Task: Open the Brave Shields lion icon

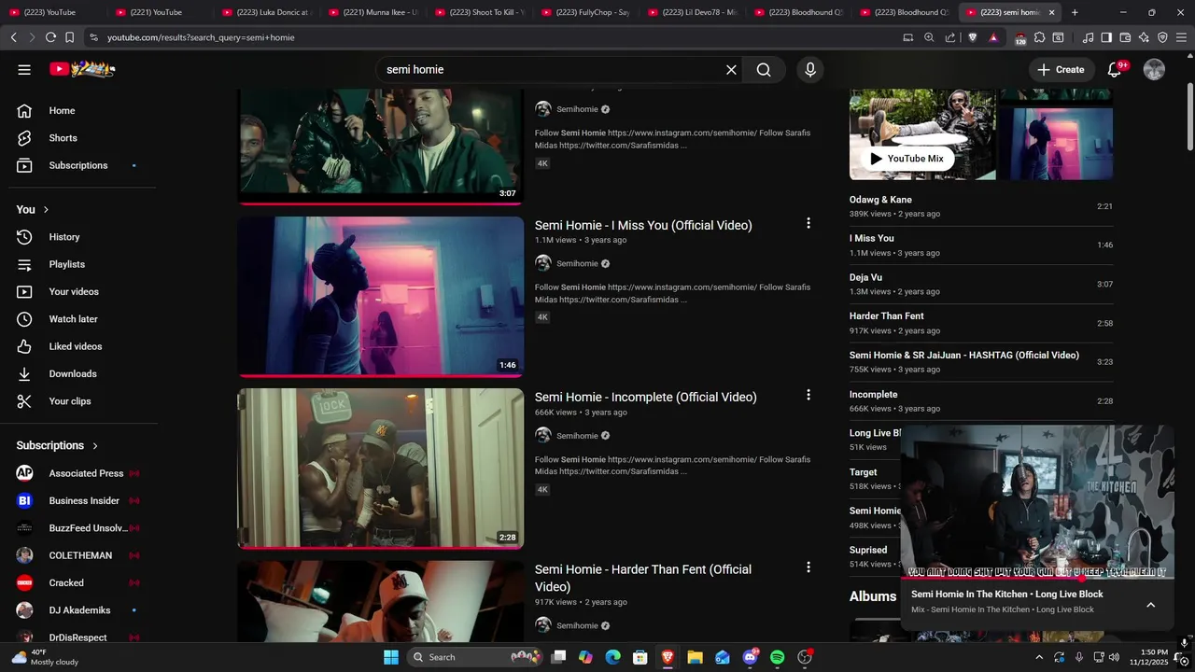Action: (973, 37)
